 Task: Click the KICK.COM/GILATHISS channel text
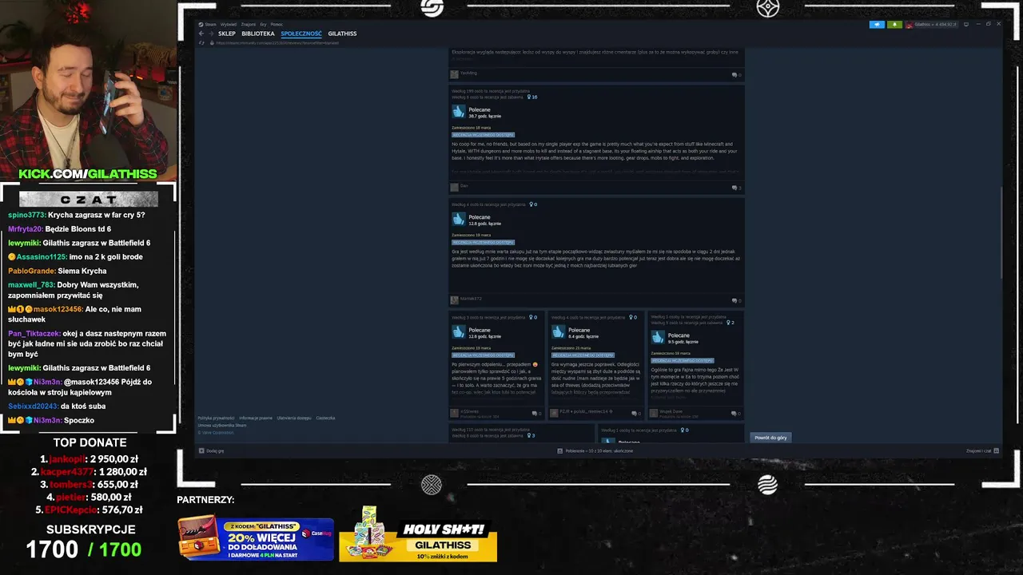click(88, 173)
